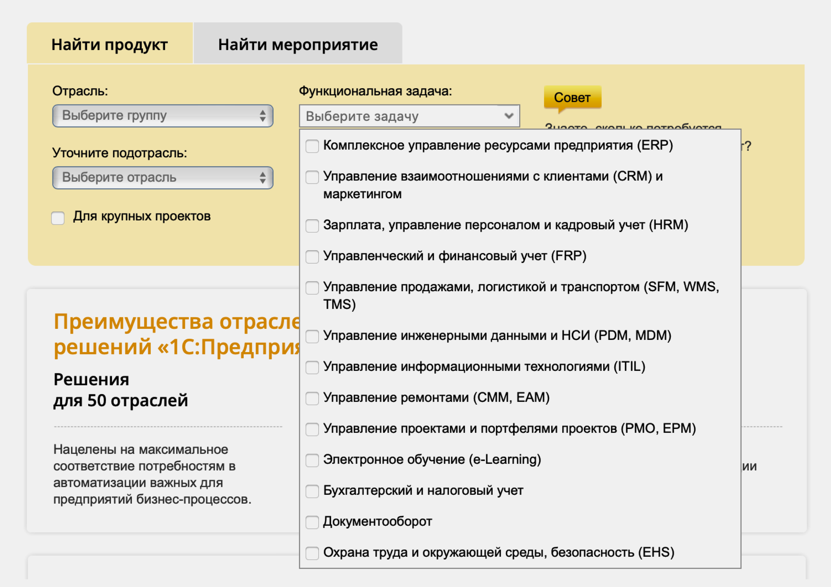Screen dimensions: 831x587
Task: Collapse the Выберите задачу dropdown
Action: tap(409, 116)
